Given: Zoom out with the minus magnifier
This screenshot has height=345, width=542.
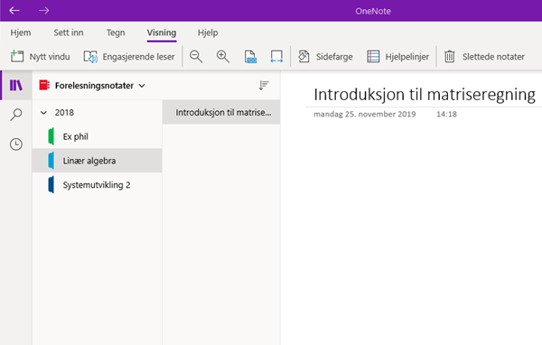Looking at the screenshot, I should (196, 56).
